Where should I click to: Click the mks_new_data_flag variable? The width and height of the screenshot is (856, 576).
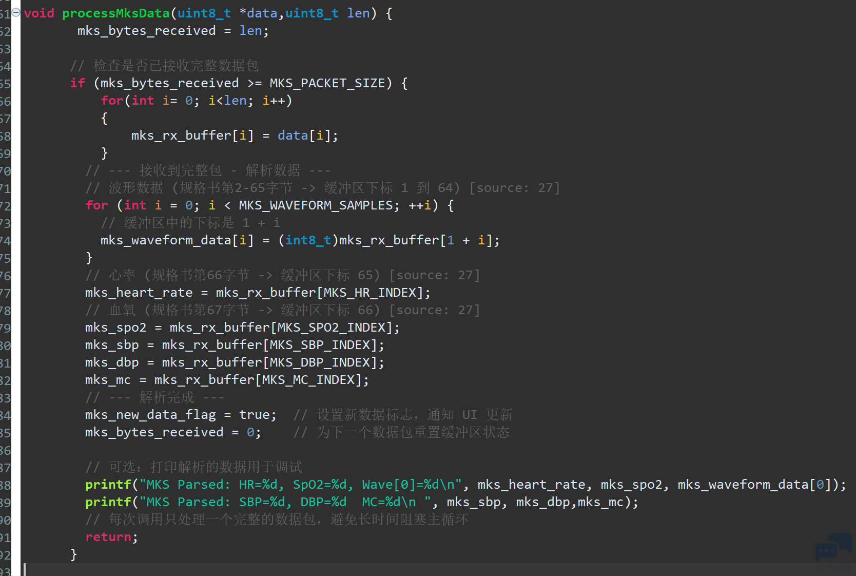pyautogui.click(x=150, y=415)
